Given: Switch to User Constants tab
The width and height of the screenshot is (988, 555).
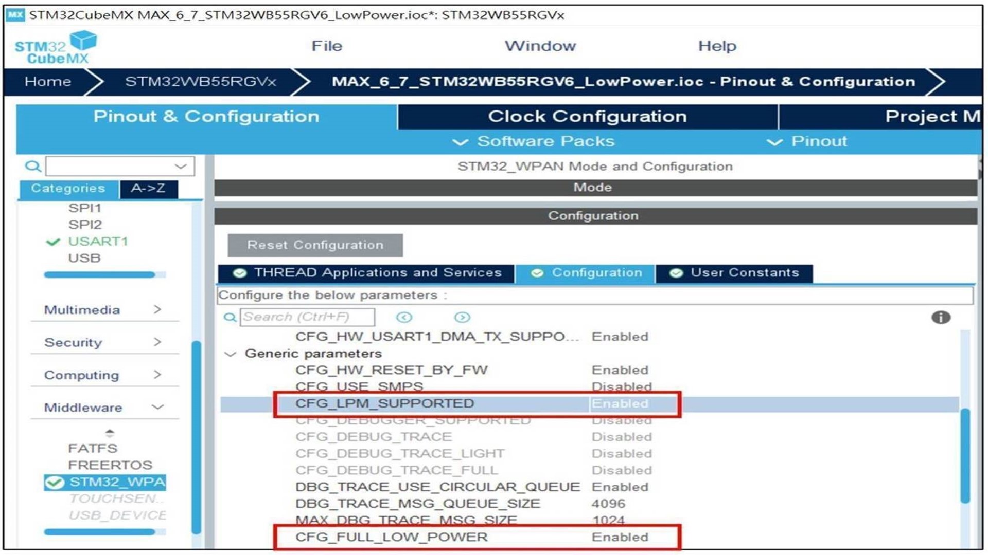Looking at the screenshot, I should tap(735, 273).
